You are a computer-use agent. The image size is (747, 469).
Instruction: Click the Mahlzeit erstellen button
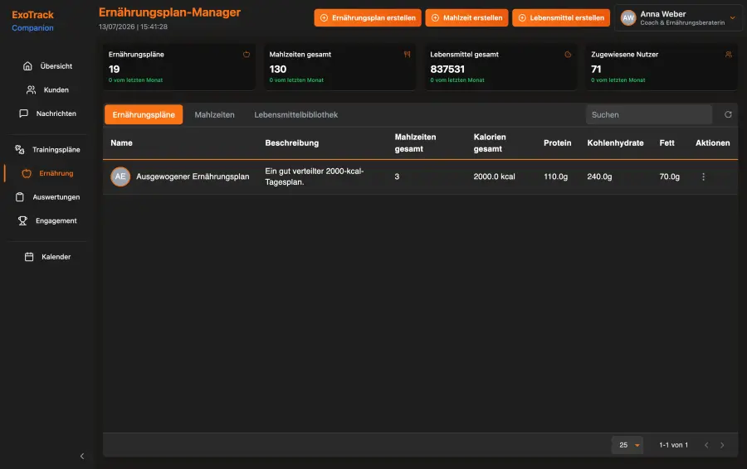[x=466, y=18]
